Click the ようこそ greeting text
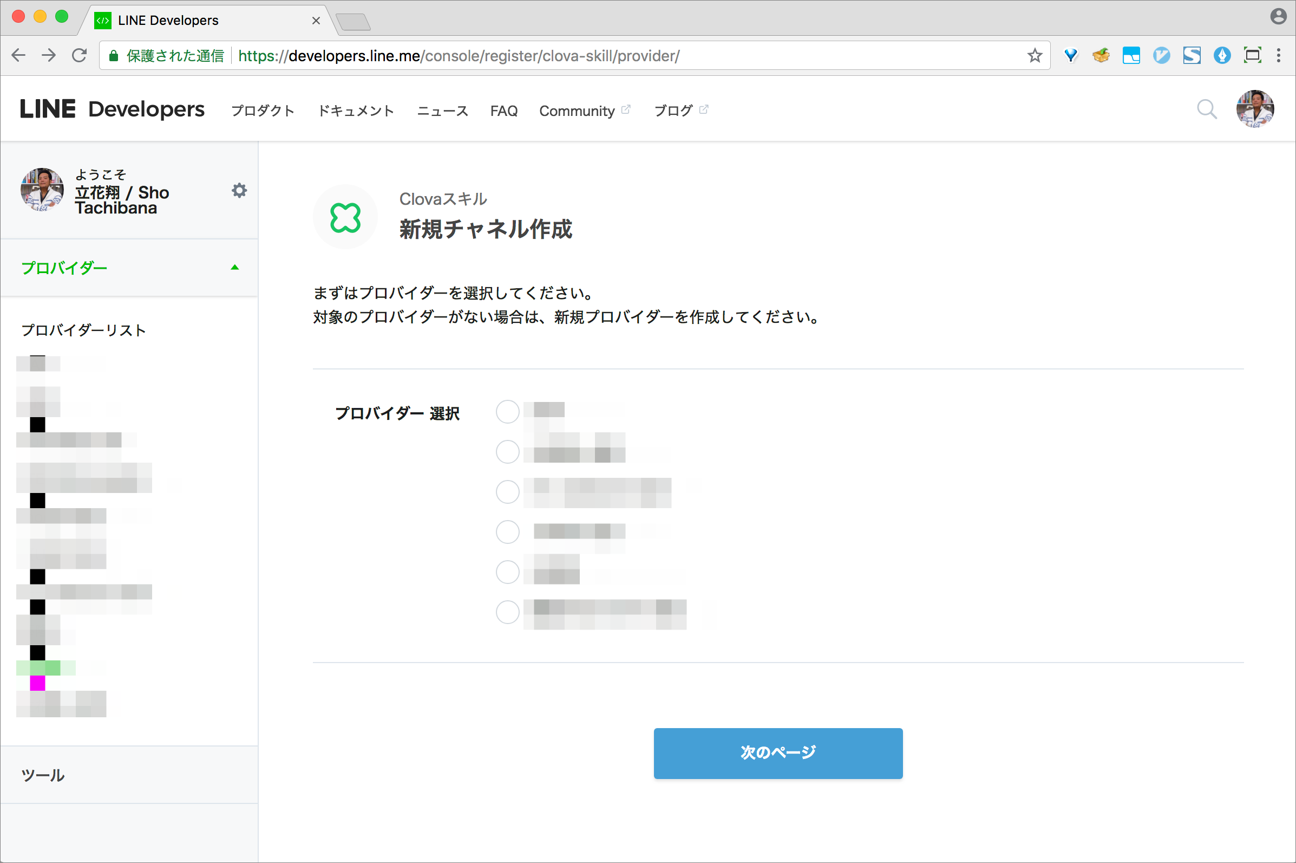 (101, 174)
